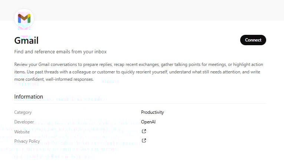Image resolution: width=284 pixels, height=166 pixels.
Task: Select the Gmail title heading
Action: [x=26, y=40]
